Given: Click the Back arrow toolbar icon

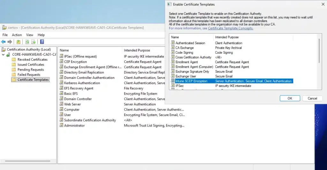Looking at the screenshot, I should (x=4, y=42).
